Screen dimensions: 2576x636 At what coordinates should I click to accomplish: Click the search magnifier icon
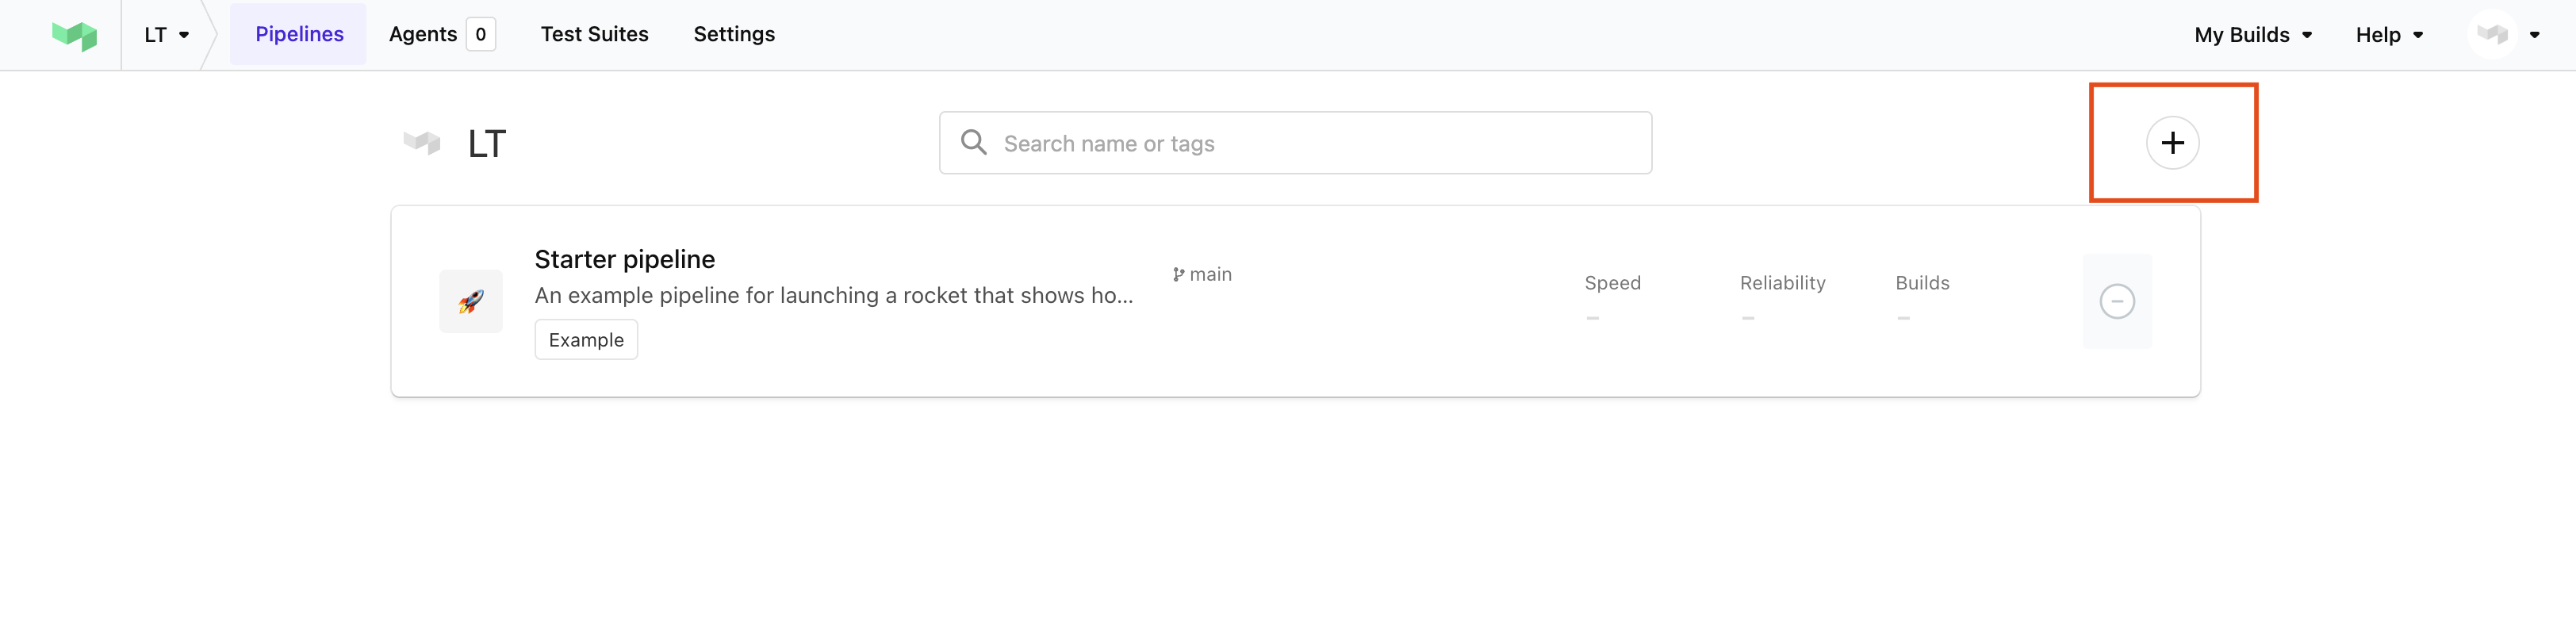pyautogui.click(x=973, y=142)
